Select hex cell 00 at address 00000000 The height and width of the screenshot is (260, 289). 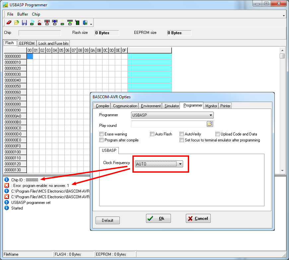[30, 56]
